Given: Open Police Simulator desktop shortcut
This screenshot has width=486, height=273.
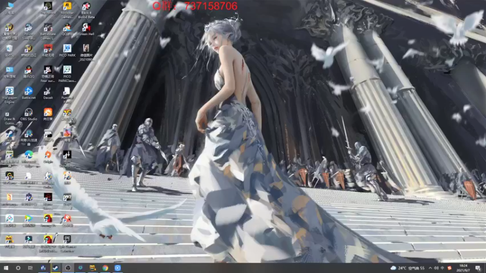Looking at the screenshot, I should (x=29, y=31).
